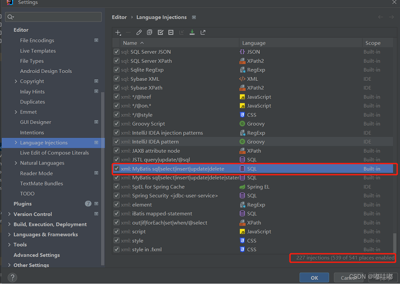Expand Languages & Frameworks section
This screenshot has width=400, height=284.
pos(10,234)
